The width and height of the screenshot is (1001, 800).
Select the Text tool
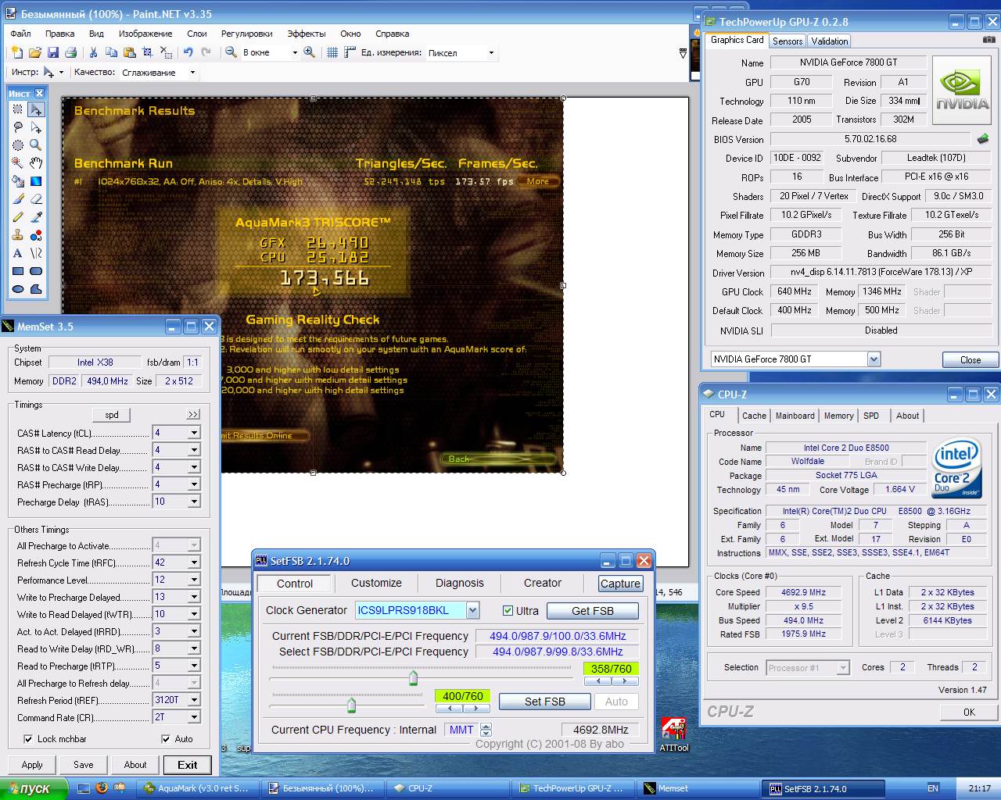point(17,253)
